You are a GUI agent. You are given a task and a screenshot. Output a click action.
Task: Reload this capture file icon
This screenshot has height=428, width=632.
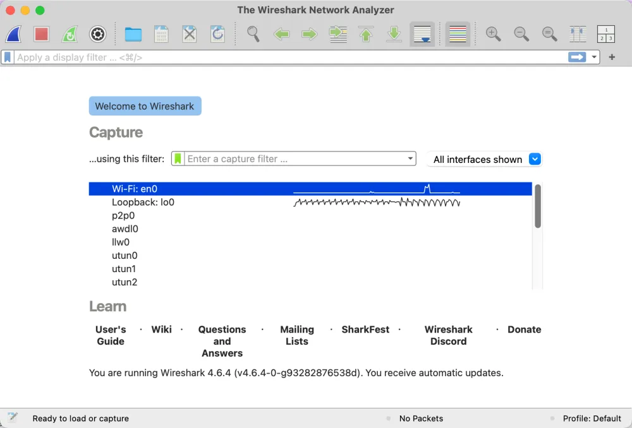[x=217, y=34]
